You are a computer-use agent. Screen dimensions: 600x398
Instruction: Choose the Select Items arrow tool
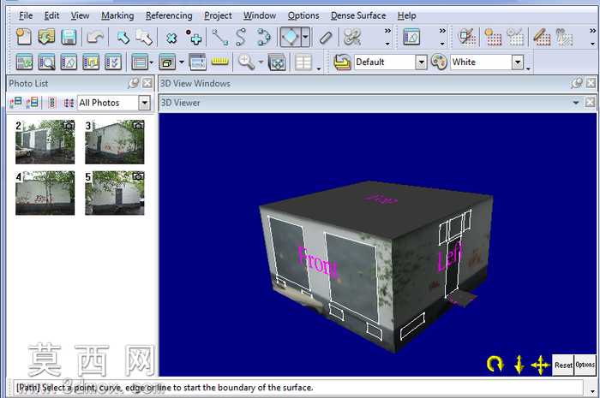pos(123,38)
